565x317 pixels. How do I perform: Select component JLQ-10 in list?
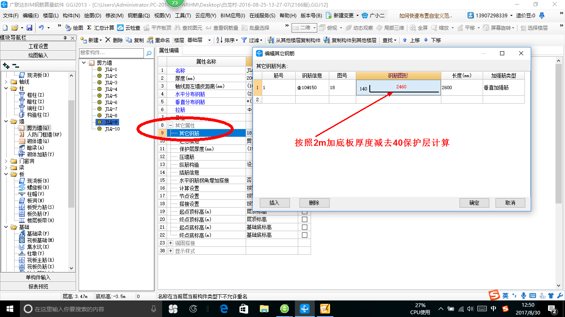point(112,129)
